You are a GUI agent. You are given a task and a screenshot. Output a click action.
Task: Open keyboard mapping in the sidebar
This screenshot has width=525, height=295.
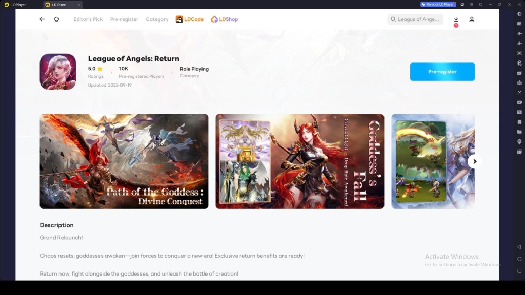519,24
